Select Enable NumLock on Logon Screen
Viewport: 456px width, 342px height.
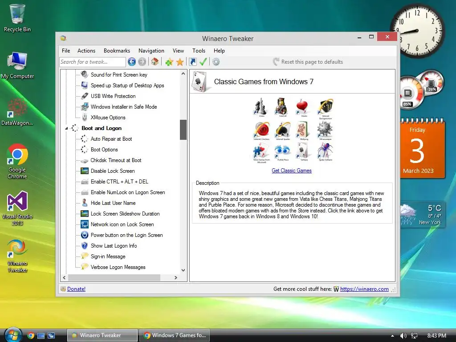pos(128,192)
